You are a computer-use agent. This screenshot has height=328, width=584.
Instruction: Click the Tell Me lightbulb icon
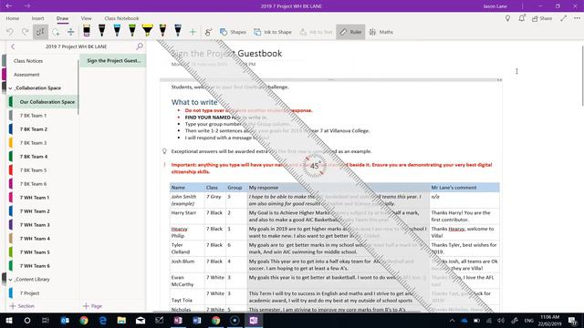507,18
